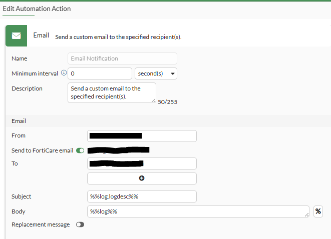Viewport: 331px width, 239px height.
Task: Click the Body text area resize handle
Action: [306, 215]
